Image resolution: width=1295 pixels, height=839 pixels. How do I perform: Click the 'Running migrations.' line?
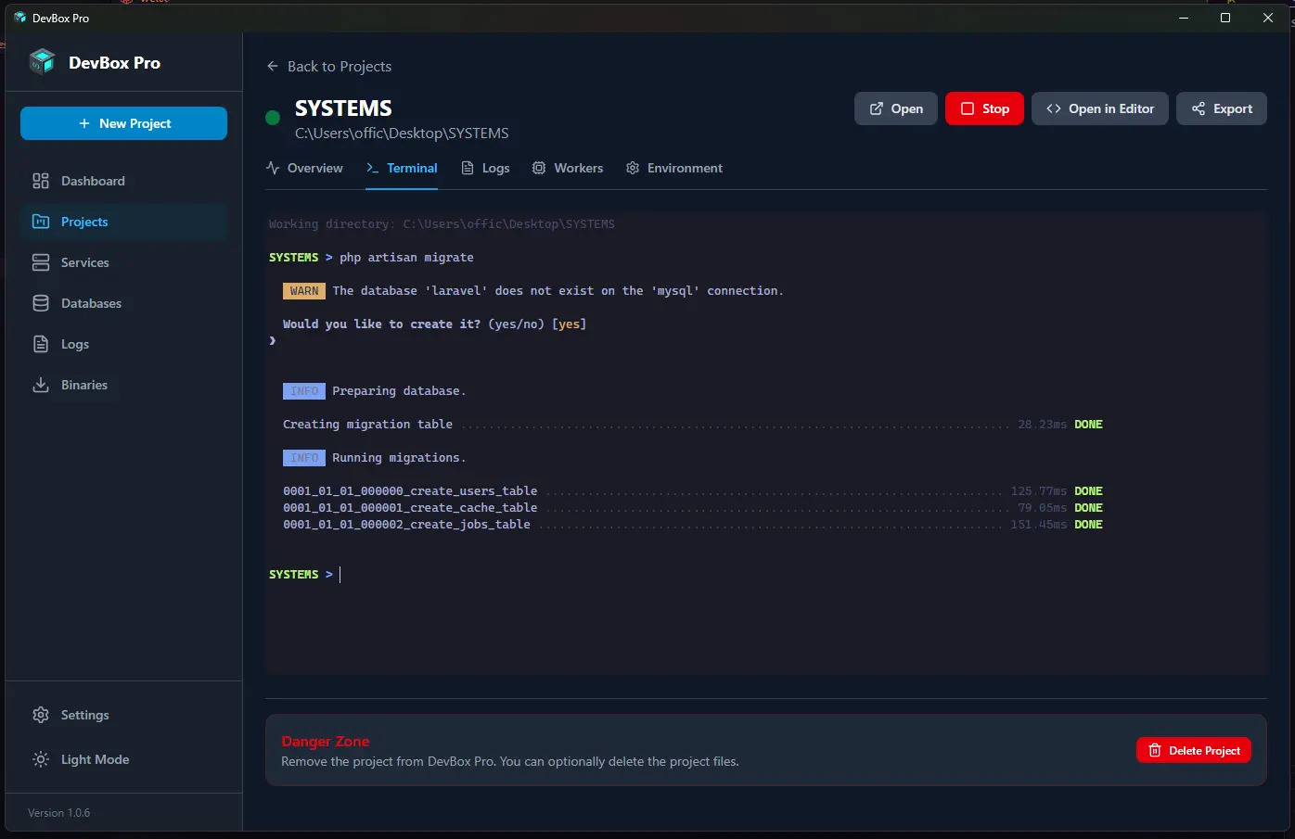point(399,458)
